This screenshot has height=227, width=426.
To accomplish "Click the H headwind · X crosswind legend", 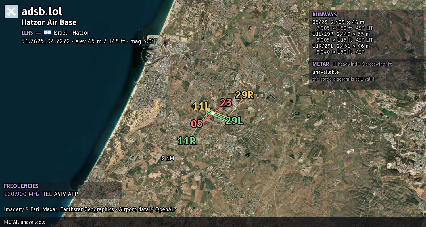I will [363, 64].
